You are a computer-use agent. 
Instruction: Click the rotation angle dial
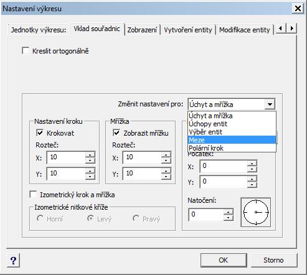[256, 212]
